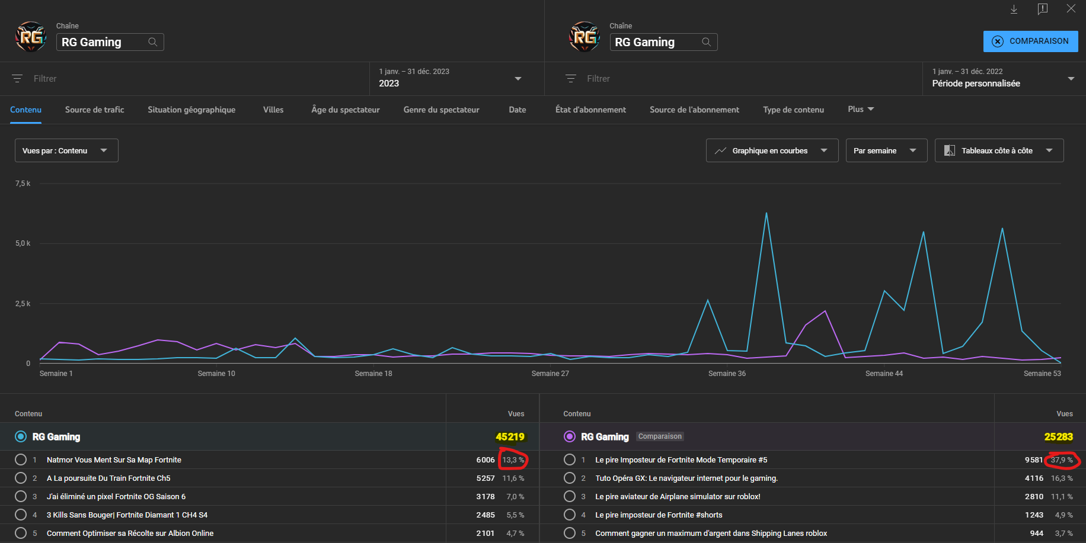Close the analytics panel with X icon

click(x=1071, y=8)
